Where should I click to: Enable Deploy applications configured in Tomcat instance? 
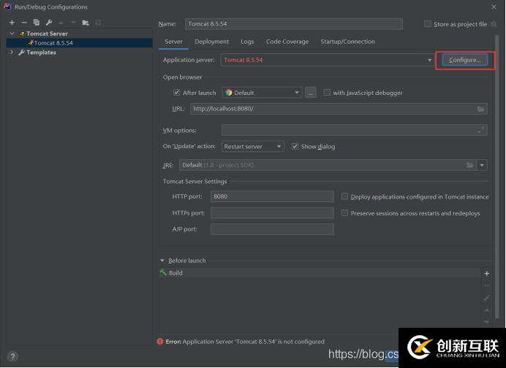click(x=344, y=196)
